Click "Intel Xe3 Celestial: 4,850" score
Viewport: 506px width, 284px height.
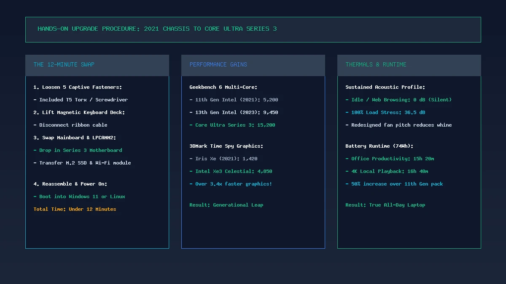[231, 171]
